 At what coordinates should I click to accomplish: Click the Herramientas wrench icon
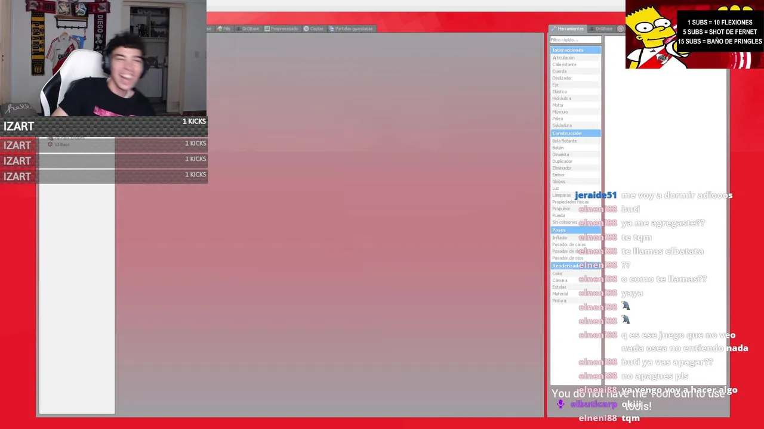(553, 29)
